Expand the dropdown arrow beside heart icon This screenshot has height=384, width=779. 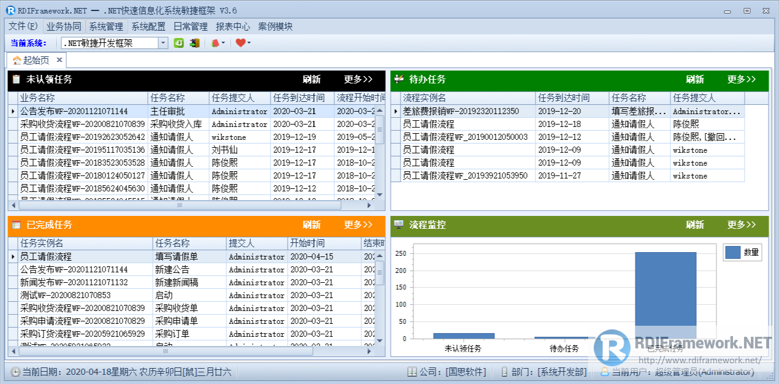[x=249, y=42]
